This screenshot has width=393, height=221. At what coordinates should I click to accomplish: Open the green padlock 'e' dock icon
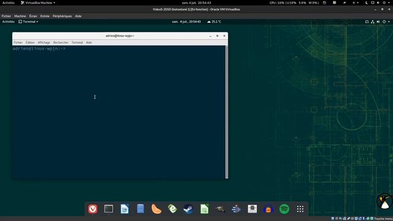(173, 209)
